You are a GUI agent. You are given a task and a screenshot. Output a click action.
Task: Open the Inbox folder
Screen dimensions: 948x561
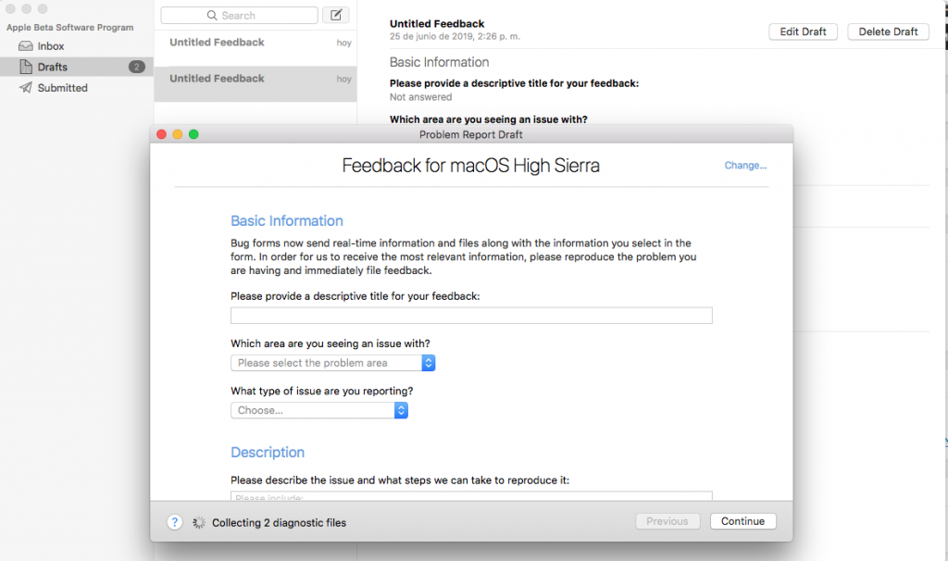pos(77,46)
